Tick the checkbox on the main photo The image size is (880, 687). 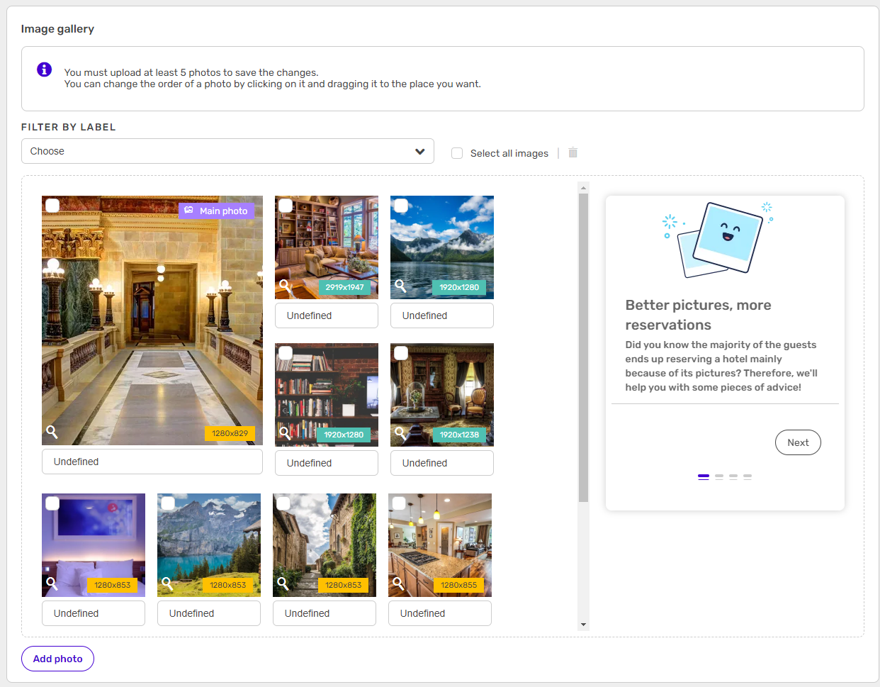[52, 206]
